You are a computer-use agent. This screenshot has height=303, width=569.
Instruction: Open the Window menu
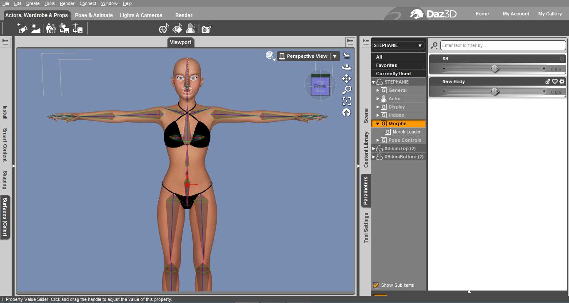(109, 3)
